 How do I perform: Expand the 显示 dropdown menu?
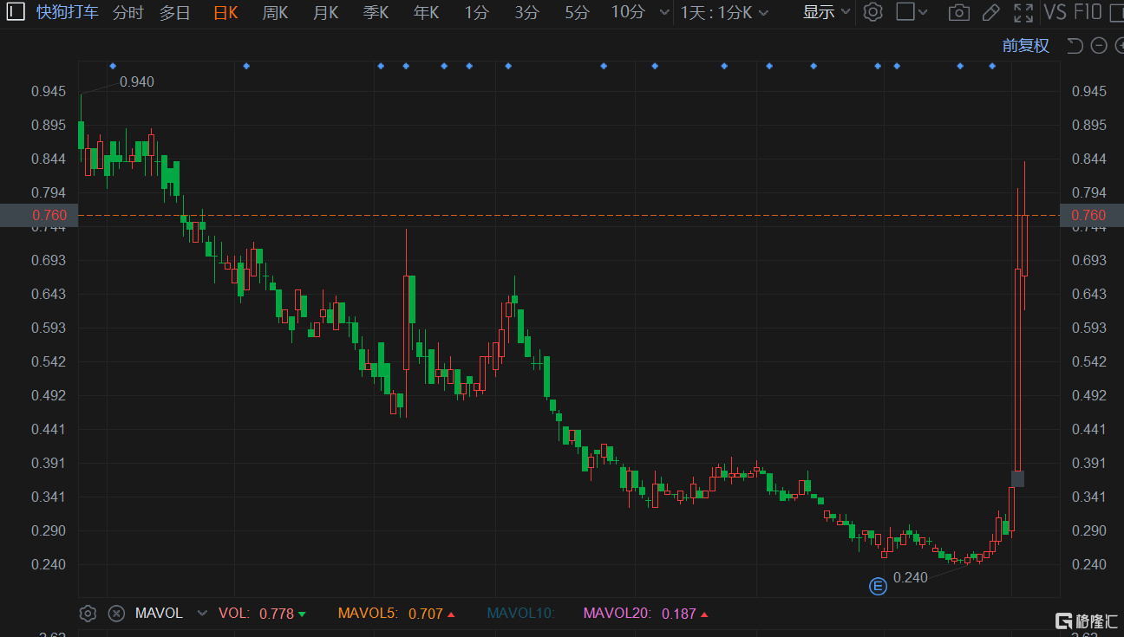coord(827,12)
